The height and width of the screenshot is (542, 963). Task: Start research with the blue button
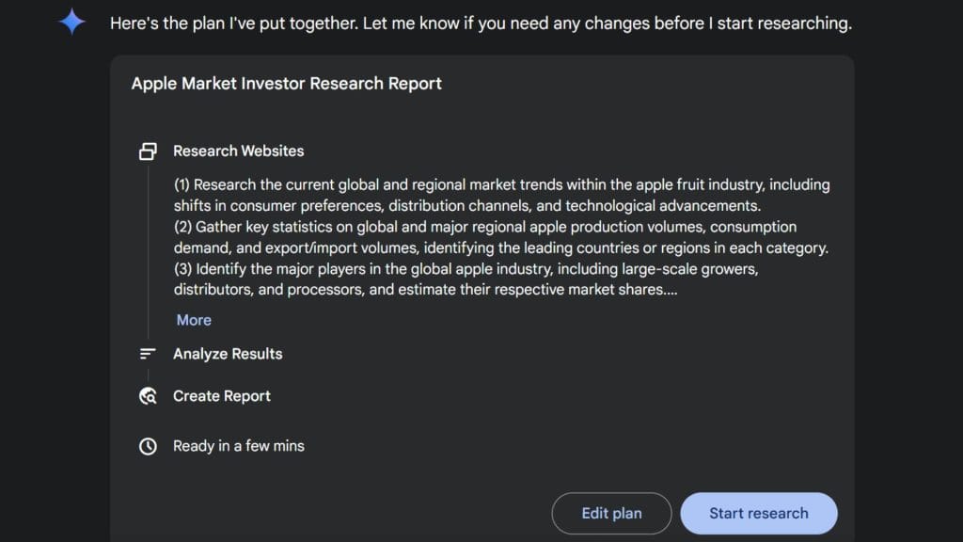(x=758, y=513)
